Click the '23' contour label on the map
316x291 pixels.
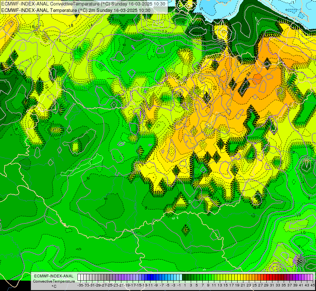tap(209, 105)
